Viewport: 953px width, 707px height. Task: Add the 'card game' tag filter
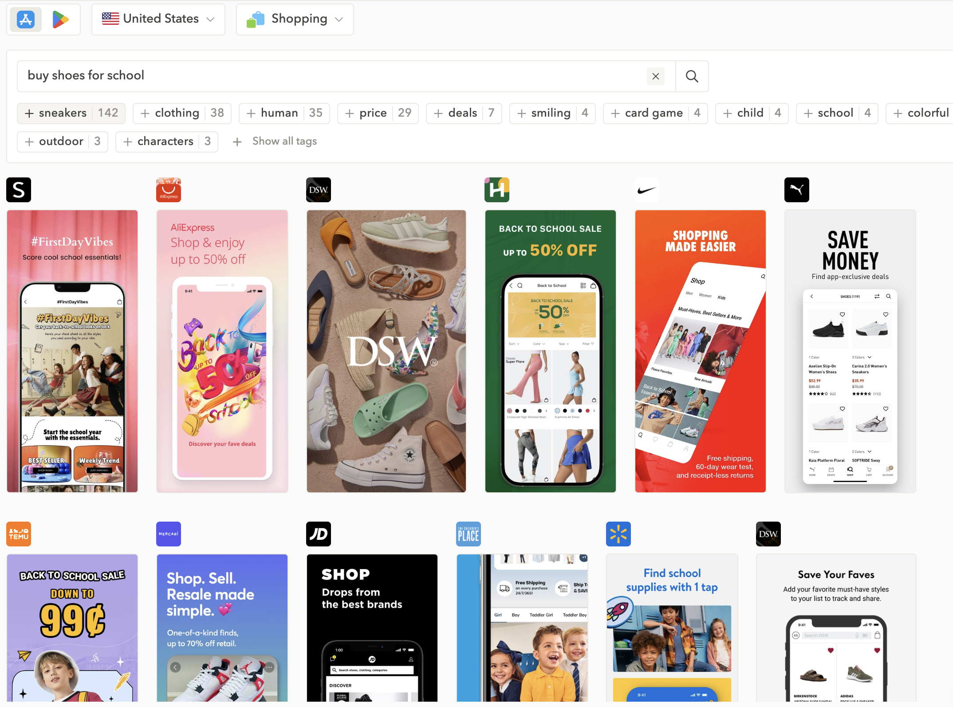click(656, 113)
